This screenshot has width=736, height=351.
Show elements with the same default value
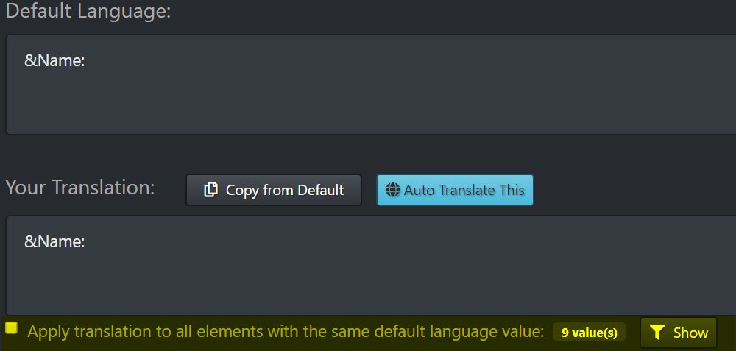[x=678, y=333]
